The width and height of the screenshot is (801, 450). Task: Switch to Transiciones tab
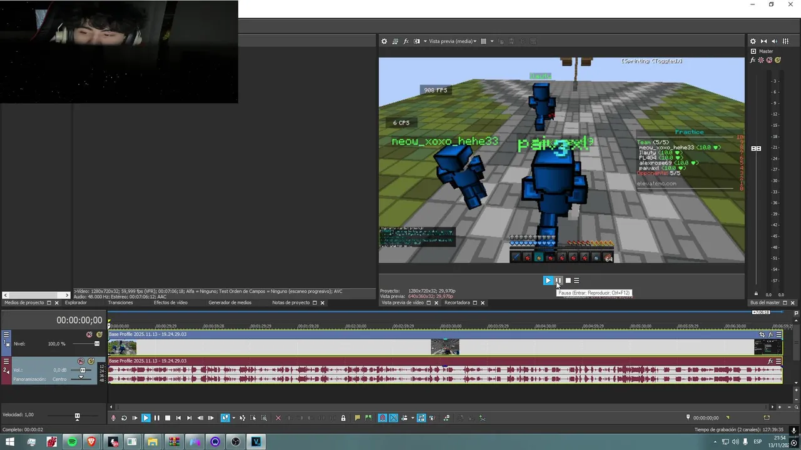click(120, 302)
